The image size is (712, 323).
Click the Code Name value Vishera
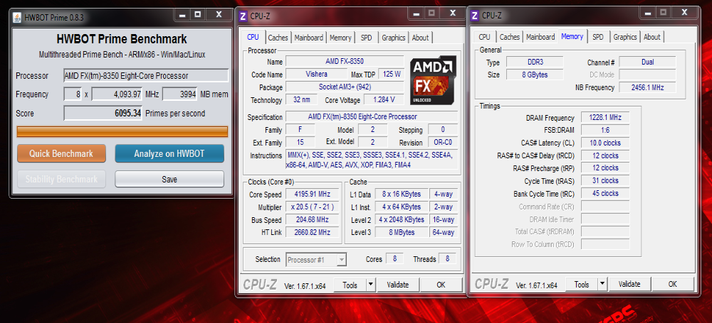(x=317, y=75)
